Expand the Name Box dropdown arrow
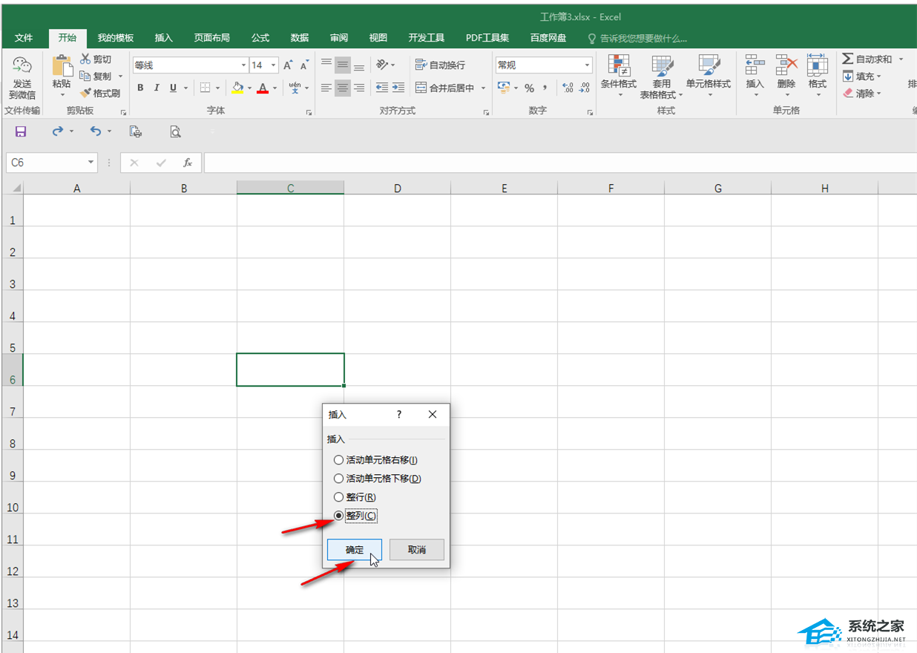 [x=91, y=163]
